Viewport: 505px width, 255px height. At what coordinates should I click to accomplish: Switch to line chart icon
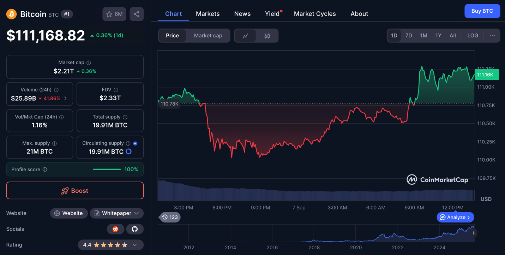coord(245,36)
